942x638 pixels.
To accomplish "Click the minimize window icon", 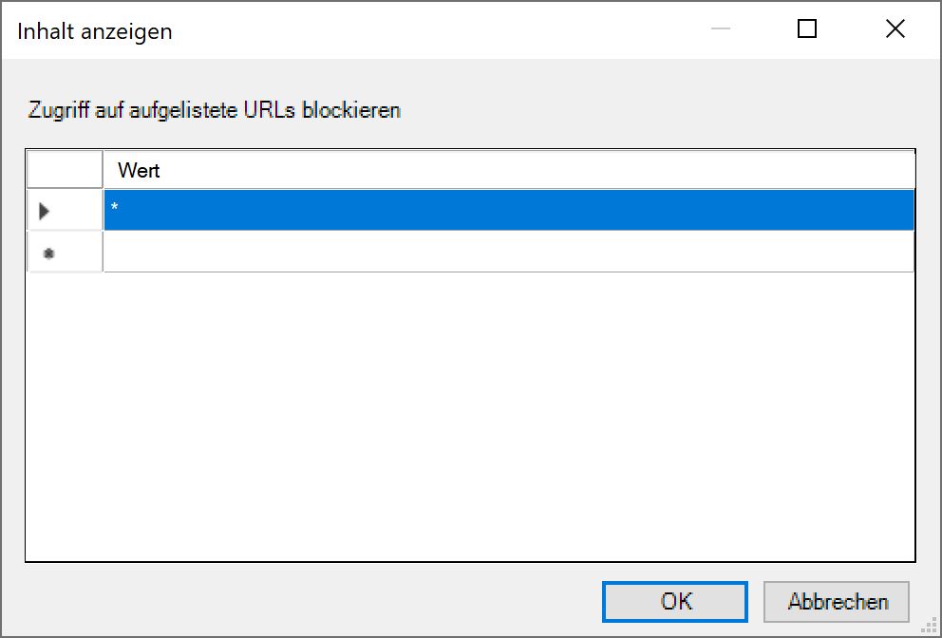I will [719, 29].
